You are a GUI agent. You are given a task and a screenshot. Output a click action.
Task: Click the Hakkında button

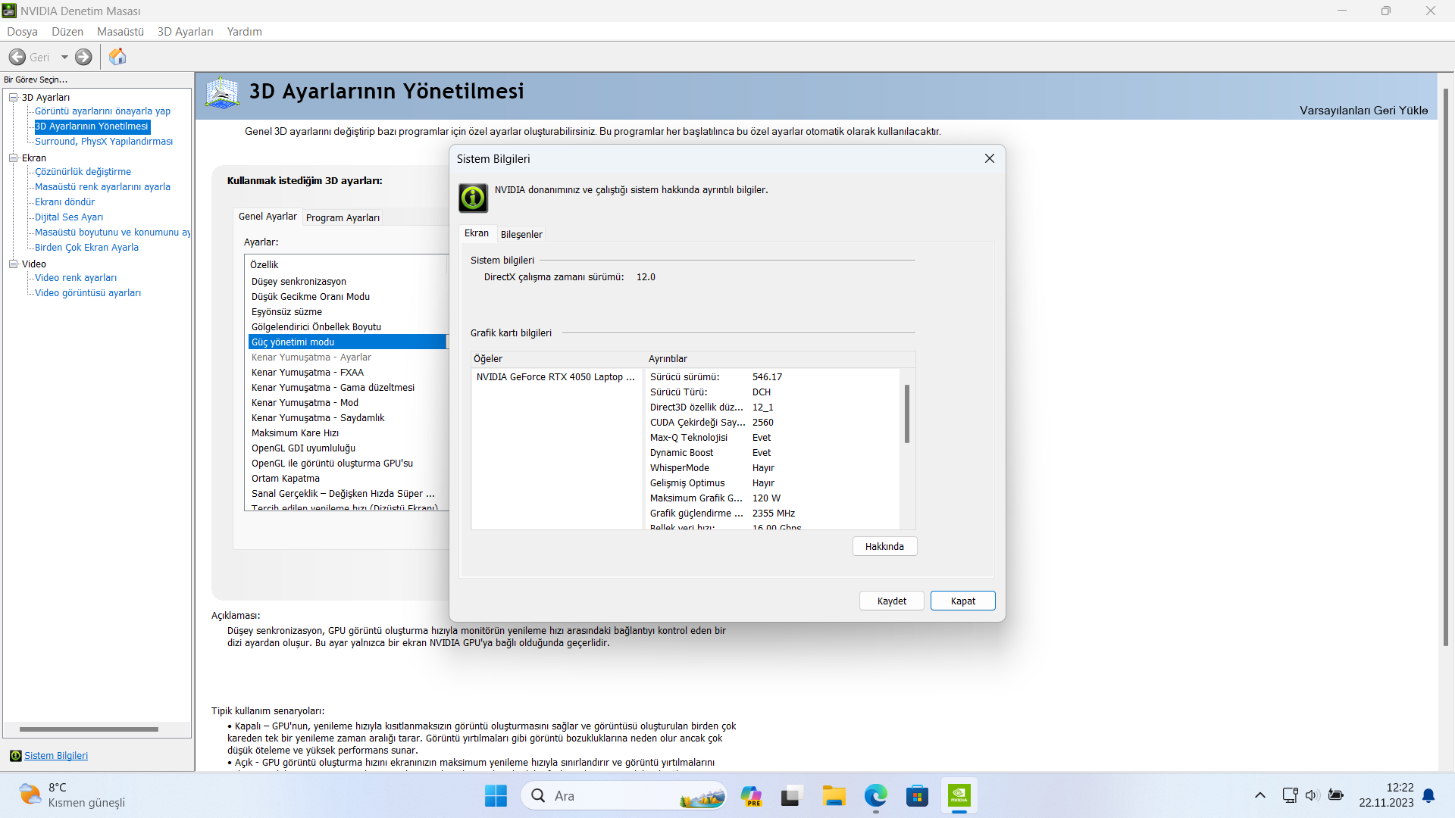(x=884, y=546)
